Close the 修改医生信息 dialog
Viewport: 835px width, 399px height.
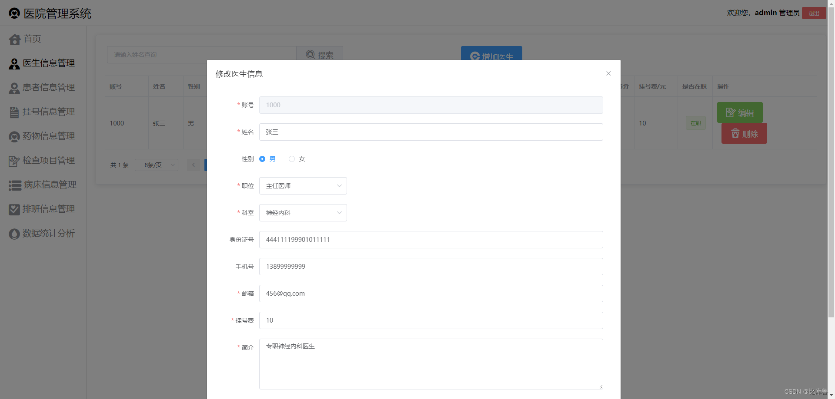pyautogui.click(x=608, y=73)
